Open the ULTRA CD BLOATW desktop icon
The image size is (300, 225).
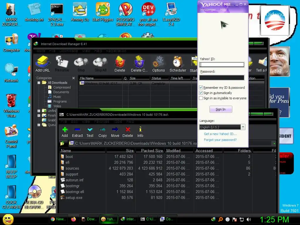[35, 192]
